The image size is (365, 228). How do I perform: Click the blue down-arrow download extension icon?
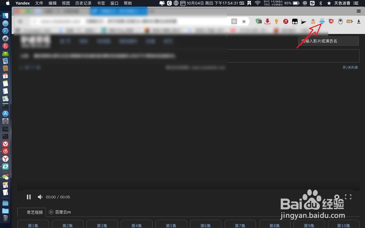[322, 22]
